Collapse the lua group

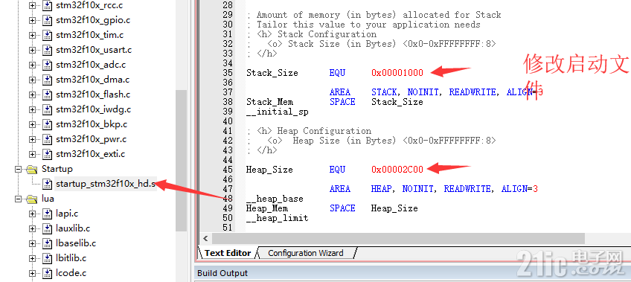tap(18, 199)
